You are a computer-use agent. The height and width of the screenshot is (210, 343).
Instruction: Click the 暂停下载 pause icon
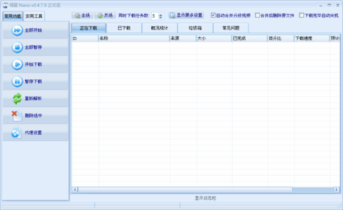tap(17, 81)
